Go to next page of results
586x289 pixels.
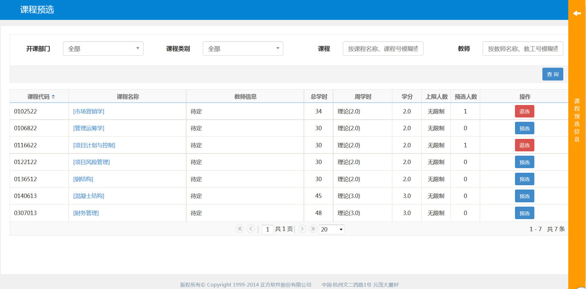(302, 229)
